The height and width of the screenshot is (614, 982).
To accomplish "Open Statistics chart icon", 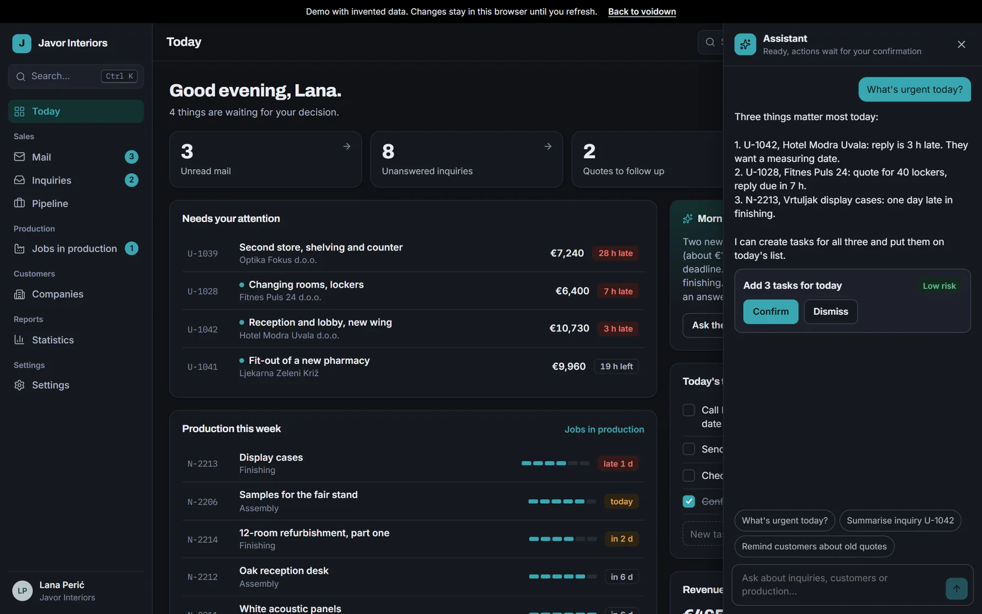I will coord(20,340).
